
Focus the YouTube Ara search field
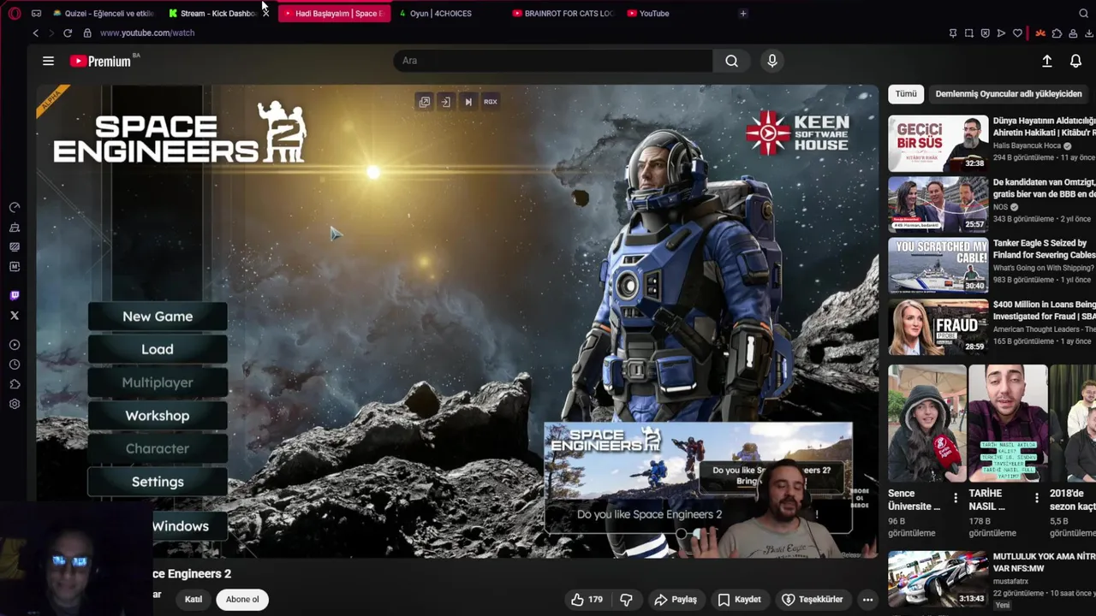coord(552,61)
